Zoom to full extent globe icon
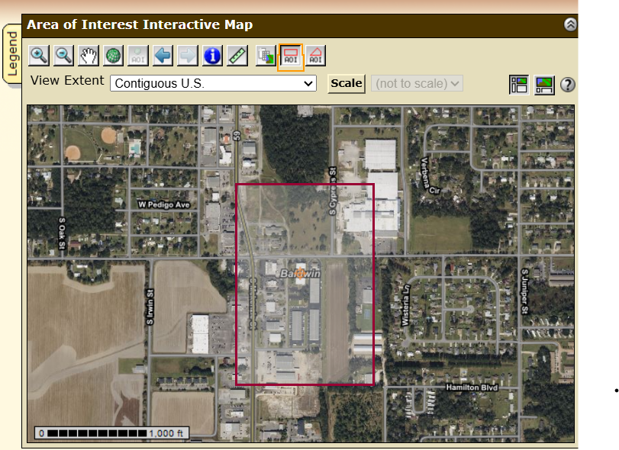 coord(114,56)
